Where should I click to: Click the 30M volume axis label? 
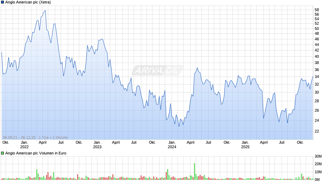click(x=318, y=156)
